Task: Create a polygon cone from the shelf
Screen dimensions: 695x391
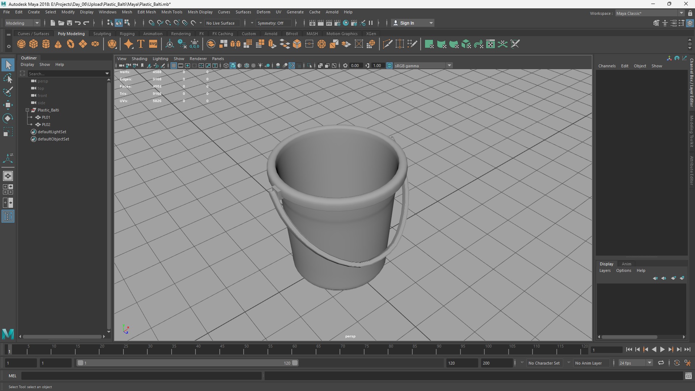Action: (58, 44)
